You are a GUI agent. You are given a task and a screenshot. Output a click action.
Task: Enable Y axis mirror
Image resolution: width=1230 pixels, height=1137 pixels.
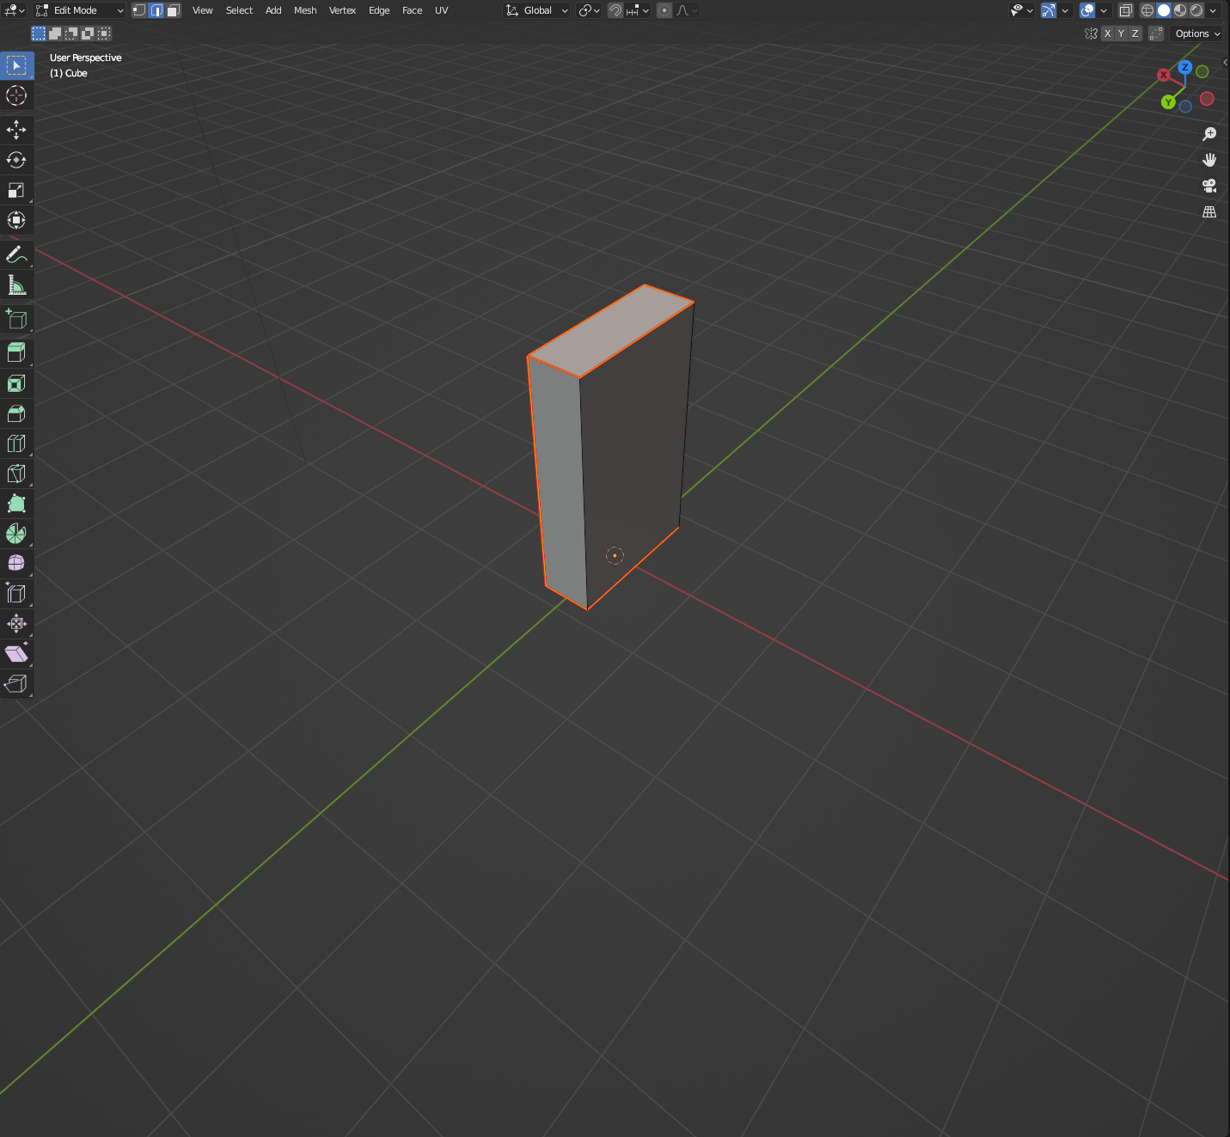point(1122,34)
